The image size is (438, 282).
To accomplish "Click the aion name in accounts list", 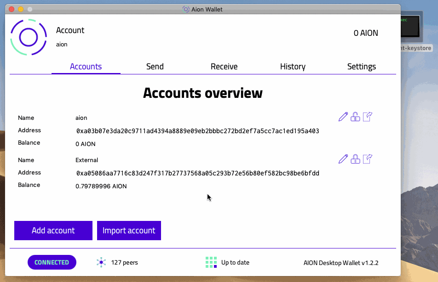I will [81, 118].
